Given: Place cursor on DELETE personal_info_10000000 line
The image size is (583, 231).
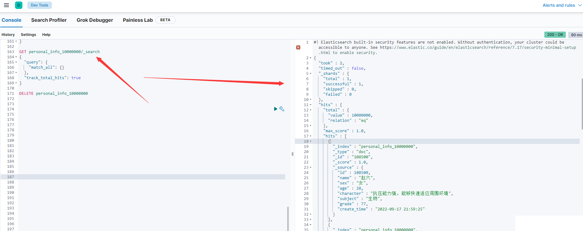Looking at the screenshot, I should point(61,94).
